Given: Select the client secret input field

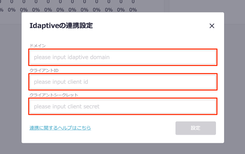Looking at the screenshot, I should [x=123, y=107].
